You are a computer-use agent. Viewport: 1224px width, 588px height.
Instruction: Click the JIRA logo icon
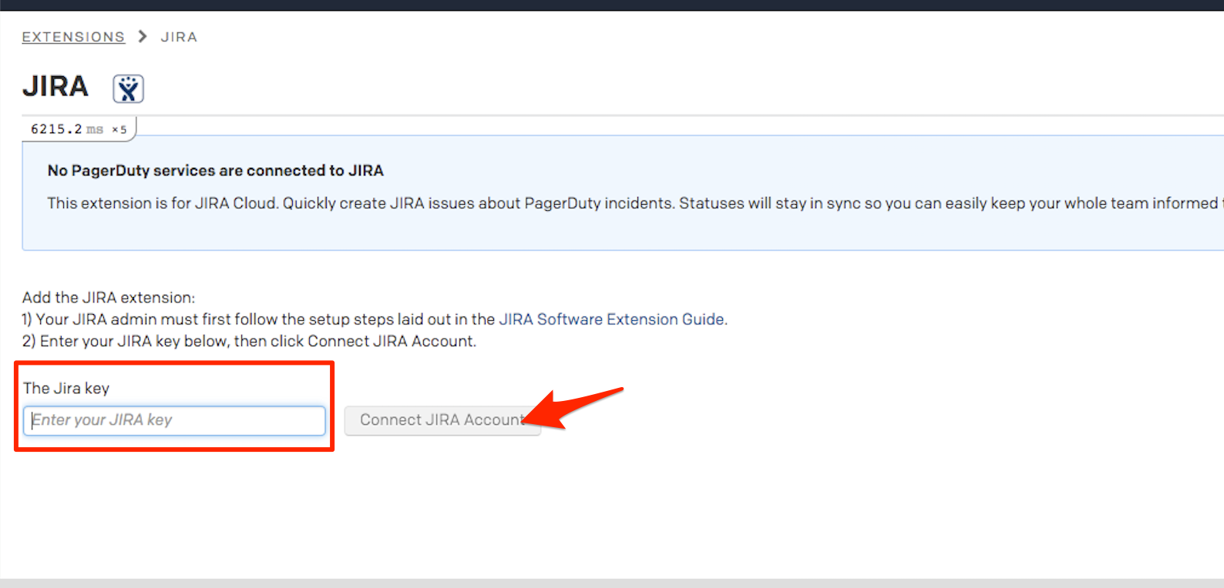[x=128, y=89]
